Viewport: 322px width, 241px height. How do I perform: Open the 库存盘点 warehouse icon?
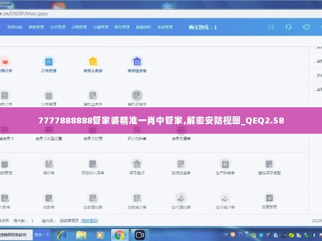137,164
